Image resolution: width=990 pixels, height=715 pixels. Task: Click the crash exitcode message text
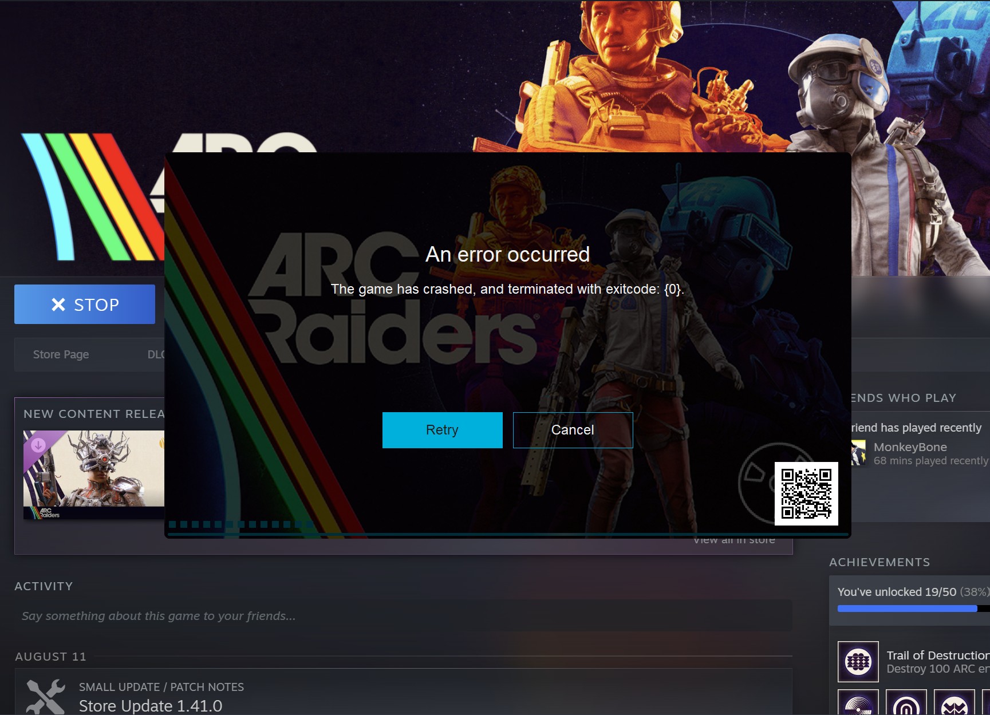[507, 289]
